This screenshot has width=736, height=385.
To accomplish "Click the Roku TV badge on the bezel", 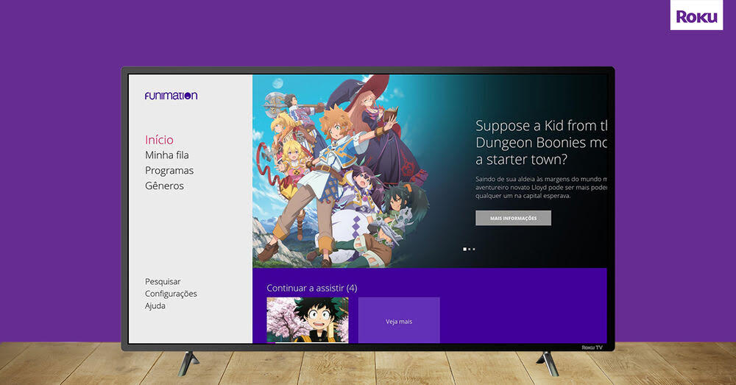I will click(x=592, y=347).
